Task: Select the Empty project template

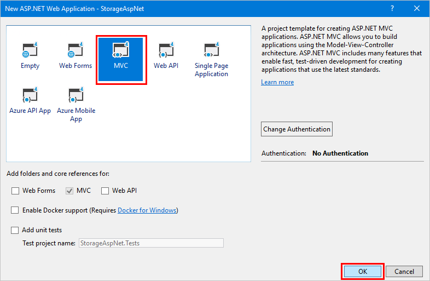Action: coord(30,56)
